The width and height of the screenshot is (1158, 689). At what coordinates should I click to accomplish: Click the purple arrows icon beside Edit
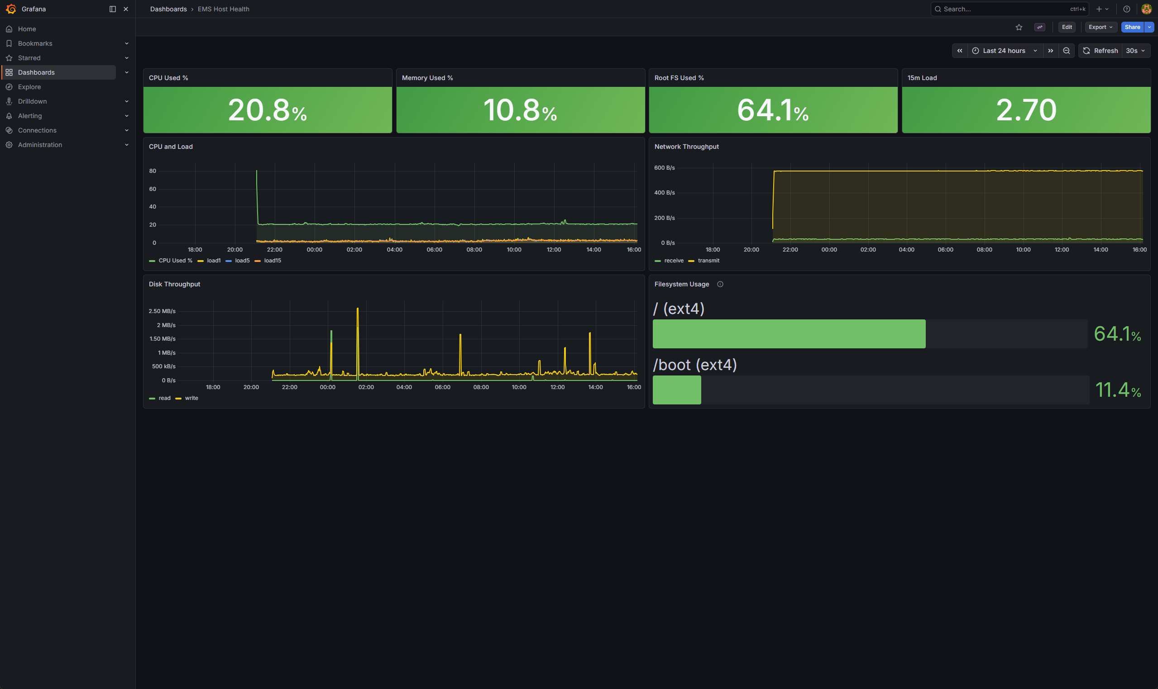coord(1039,27)
